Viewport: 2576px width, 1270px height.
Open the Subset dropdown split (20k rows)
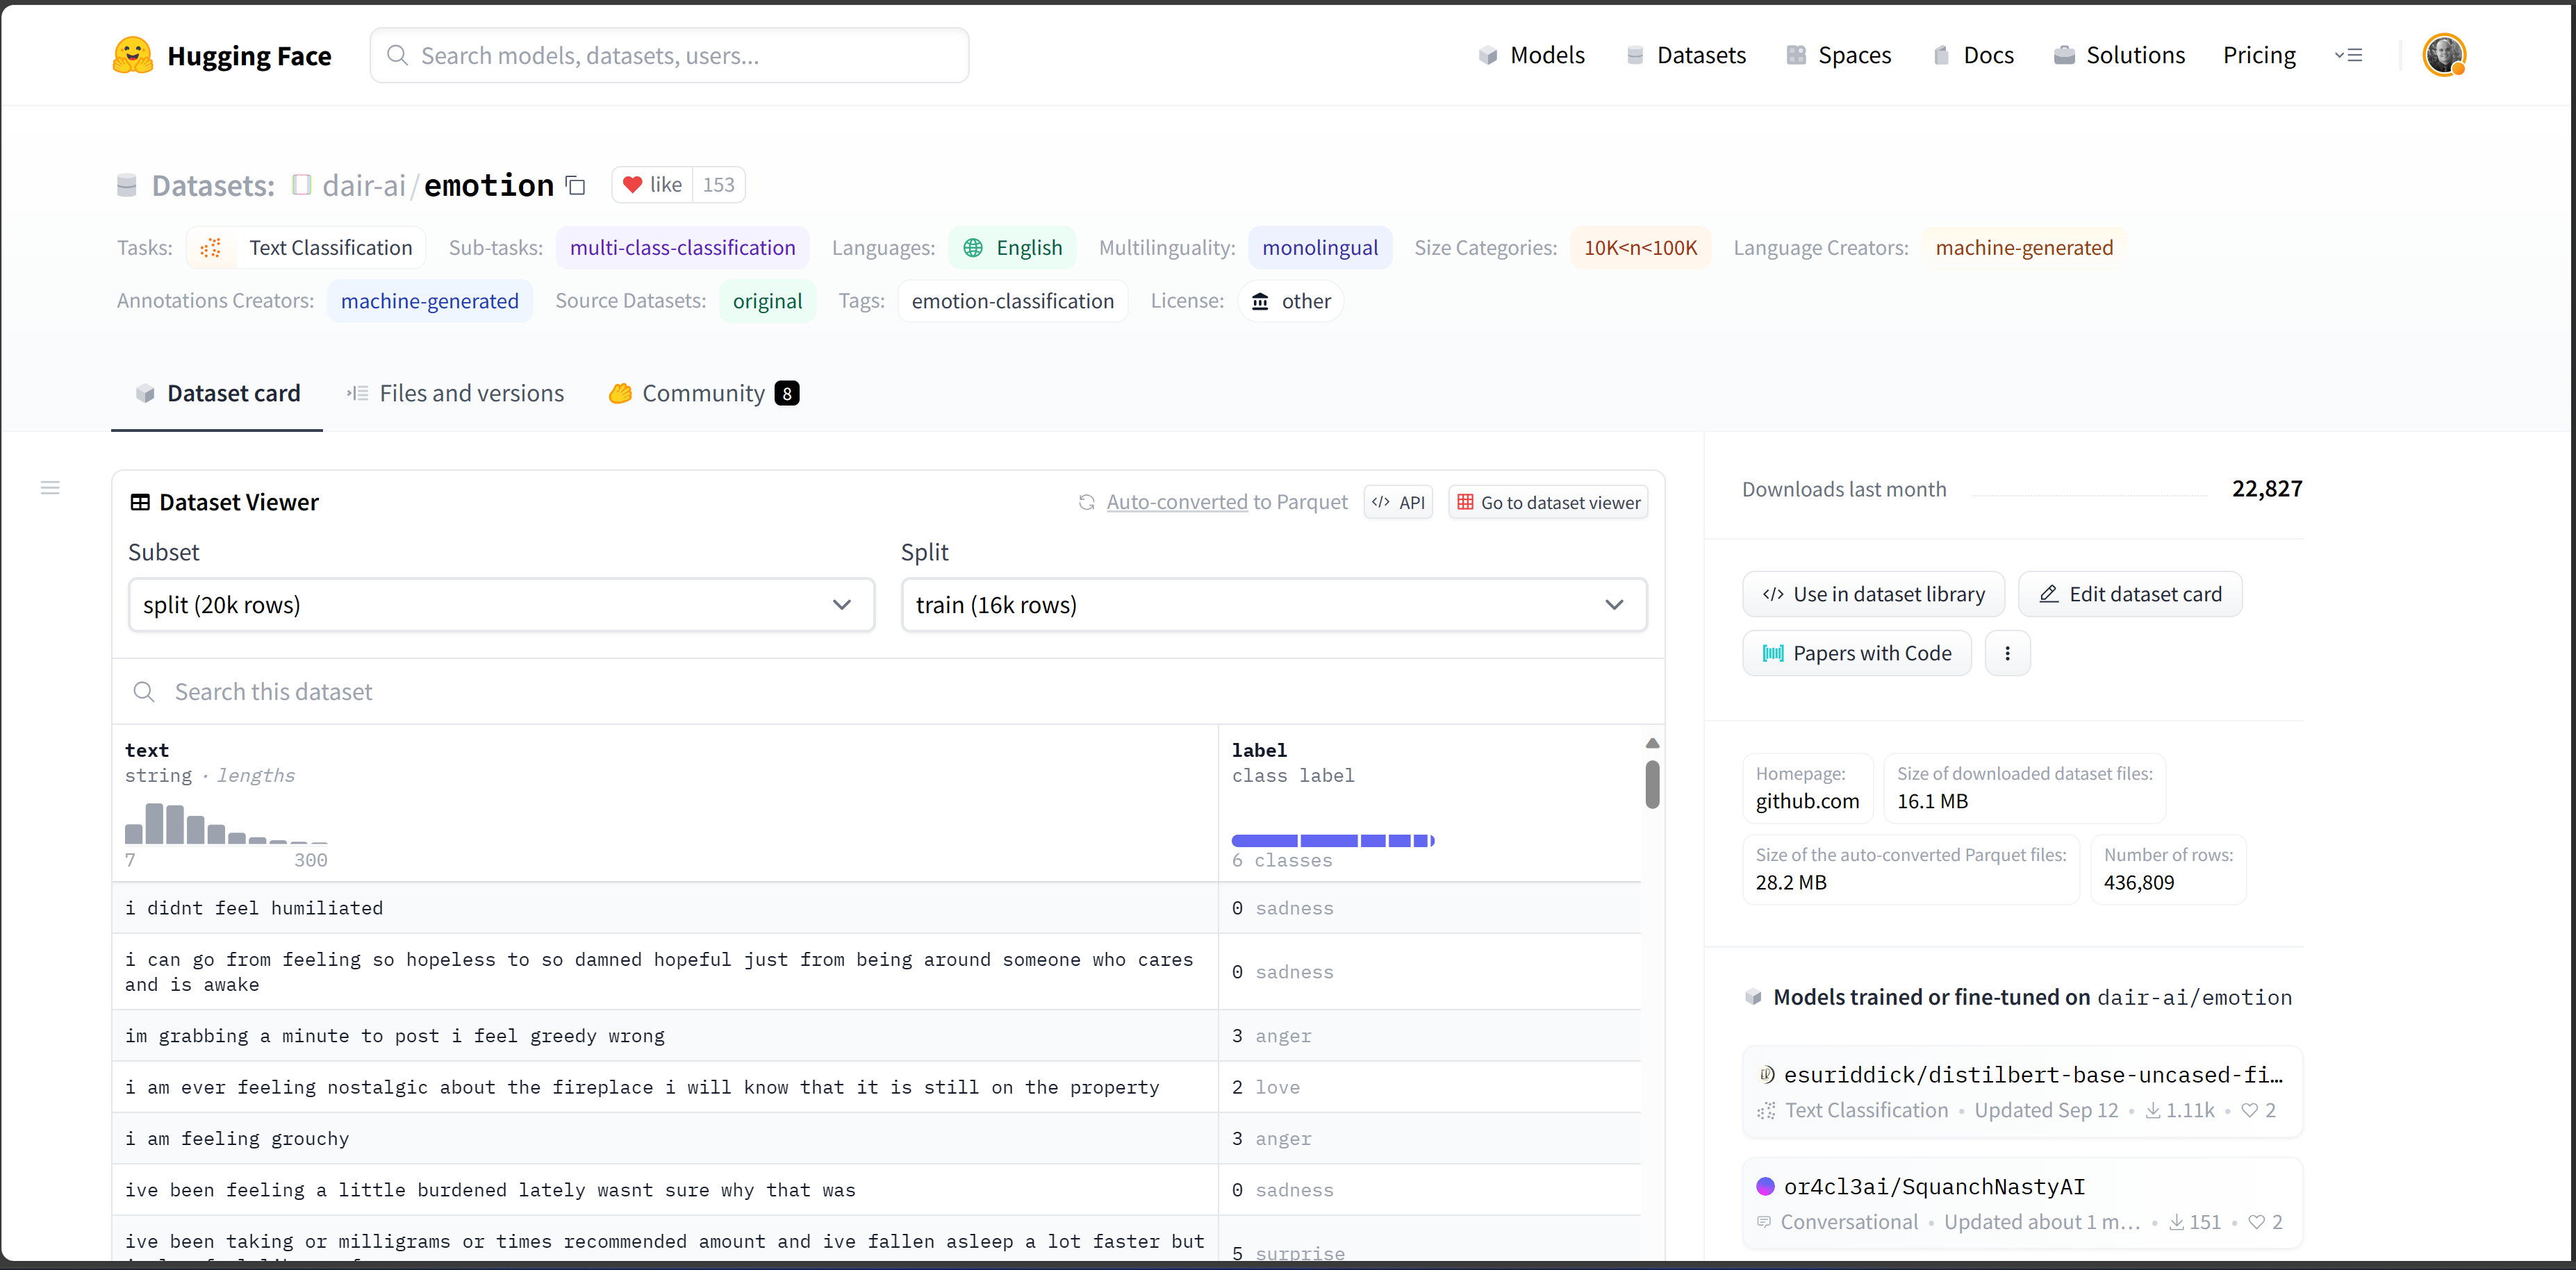[x=501, y=605]
